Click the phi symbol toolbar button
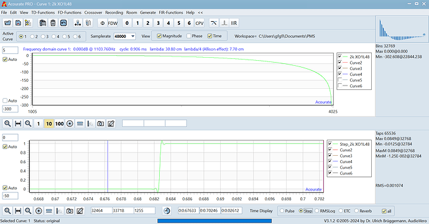The image size is (429, 224). [103, 23]
